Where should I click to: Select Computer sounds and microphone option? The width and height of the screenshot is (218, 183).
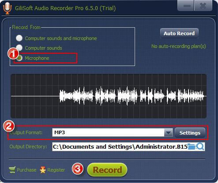click(x=19, y=38)
